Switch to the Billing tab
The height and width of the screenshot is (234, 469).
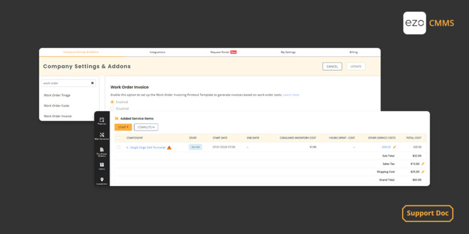[x=354, y=52]
